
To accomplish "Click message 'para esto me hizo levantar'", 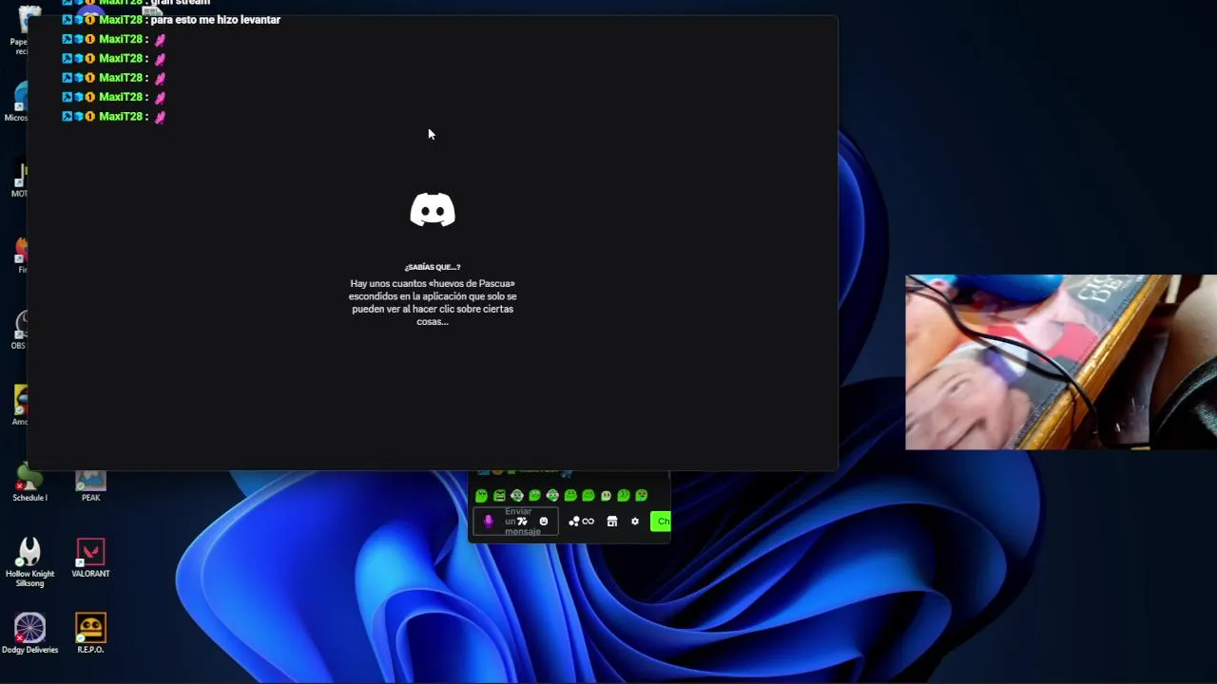I will point(216,20).
